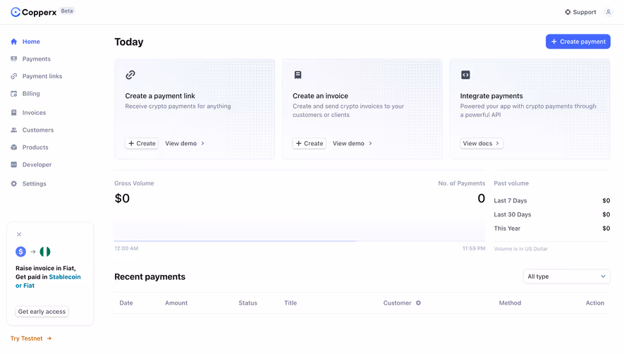Open Developer in the sidebar
624x354 pixels.
coord(37,164)
